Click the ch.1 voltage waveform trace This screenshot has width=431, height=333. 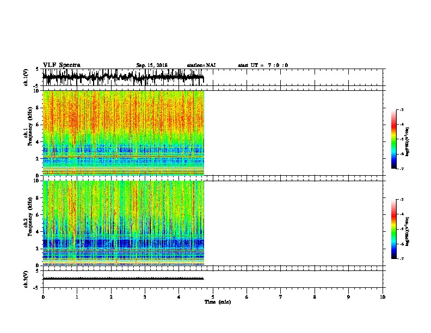124,77
